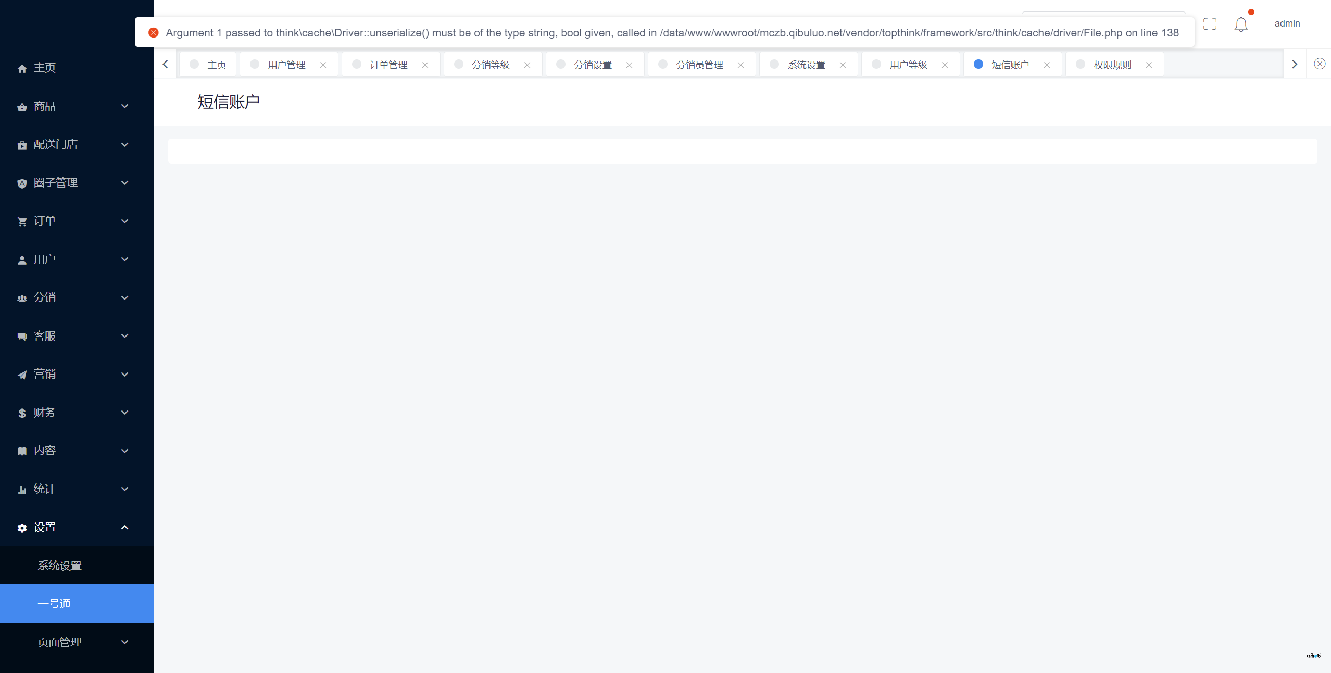The image size is (1331, 673).
Task: Expand the 商品 menu chevron
Action: coord(124,106)
